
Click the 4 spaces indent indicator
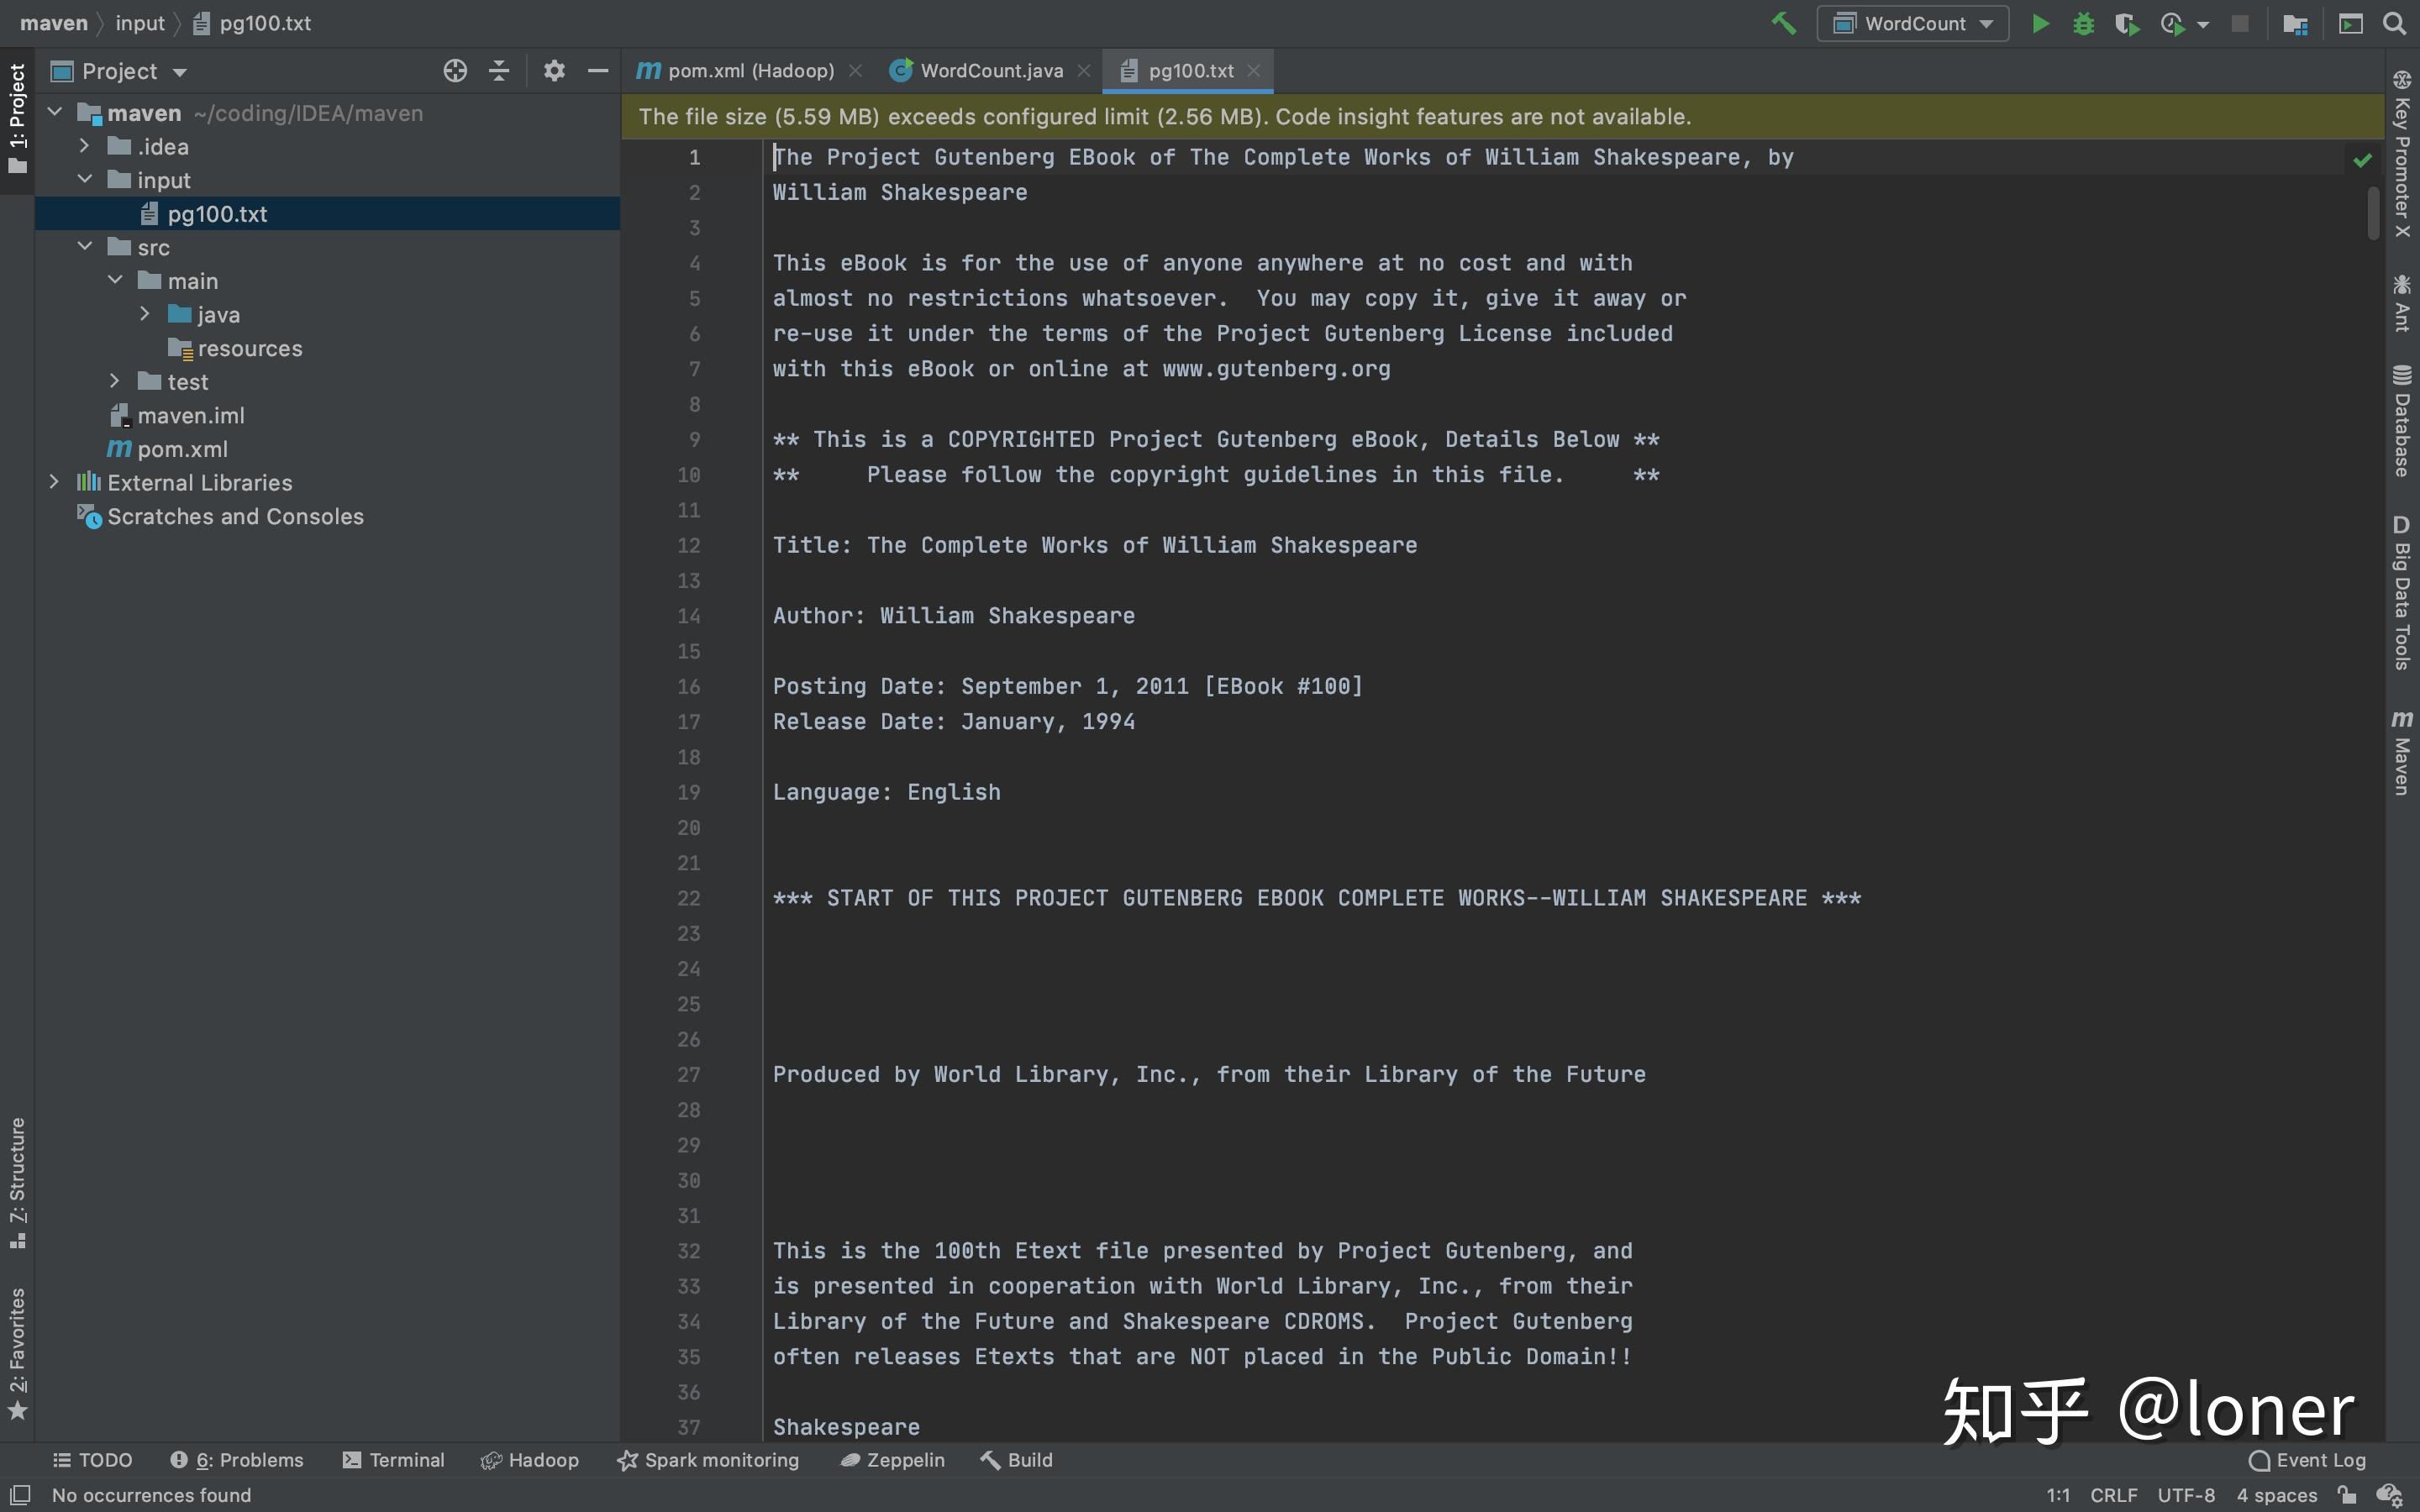tap(2277, 1495)
